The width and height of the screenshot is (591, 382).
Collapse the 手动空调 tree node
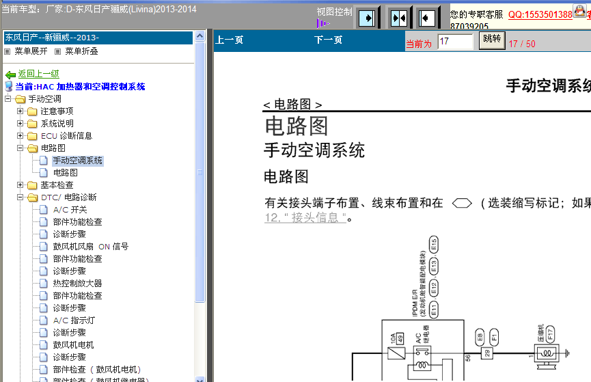[8, 99]
